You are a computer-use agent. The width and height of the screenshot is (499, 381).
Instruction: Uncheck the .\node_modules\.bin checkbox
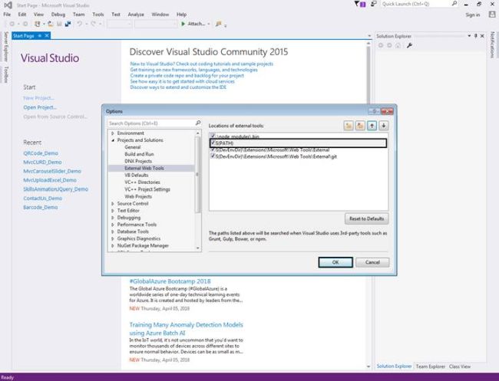pyautogui.click(x=213, y=136)
